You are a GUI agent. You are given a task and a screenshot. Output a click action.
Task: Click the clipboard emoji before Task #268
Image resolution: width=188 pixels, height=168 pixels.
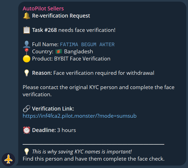tap(26, 30)
